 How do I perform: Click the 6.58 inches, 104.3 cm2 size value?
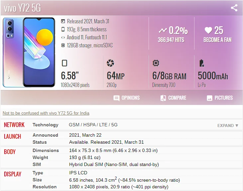point(124,180)
